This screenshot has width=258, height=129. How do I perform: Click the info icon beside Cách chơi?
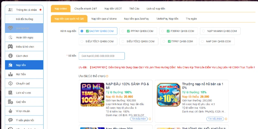tap(10, 56)
